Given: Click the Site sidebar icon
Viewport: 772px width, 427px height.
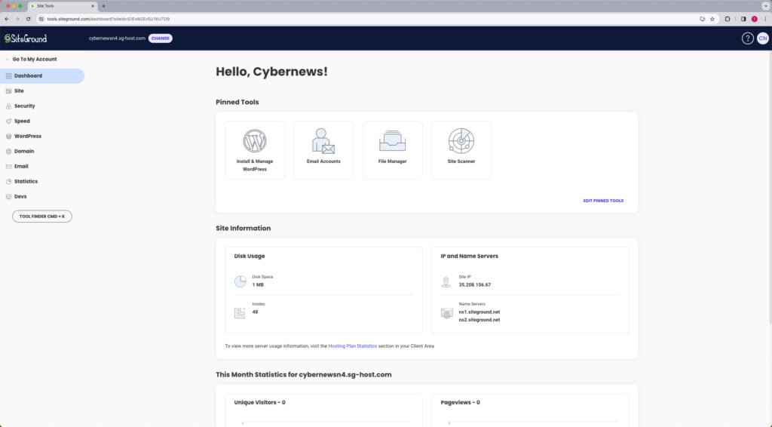Looking at the screenshot, I should [x=8, y=91].
